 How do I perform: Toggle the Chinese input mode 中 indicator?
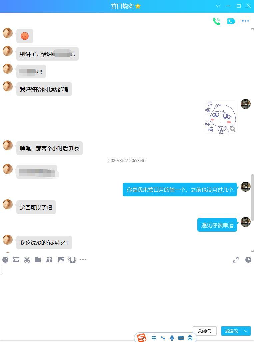(154, 338)
